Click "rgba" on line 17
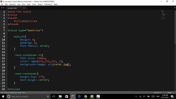176x99 pixels. click(34, 61)
